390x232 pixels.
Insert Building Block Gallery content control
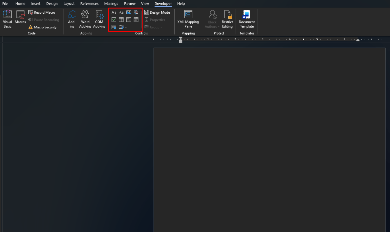pos(136,12)
